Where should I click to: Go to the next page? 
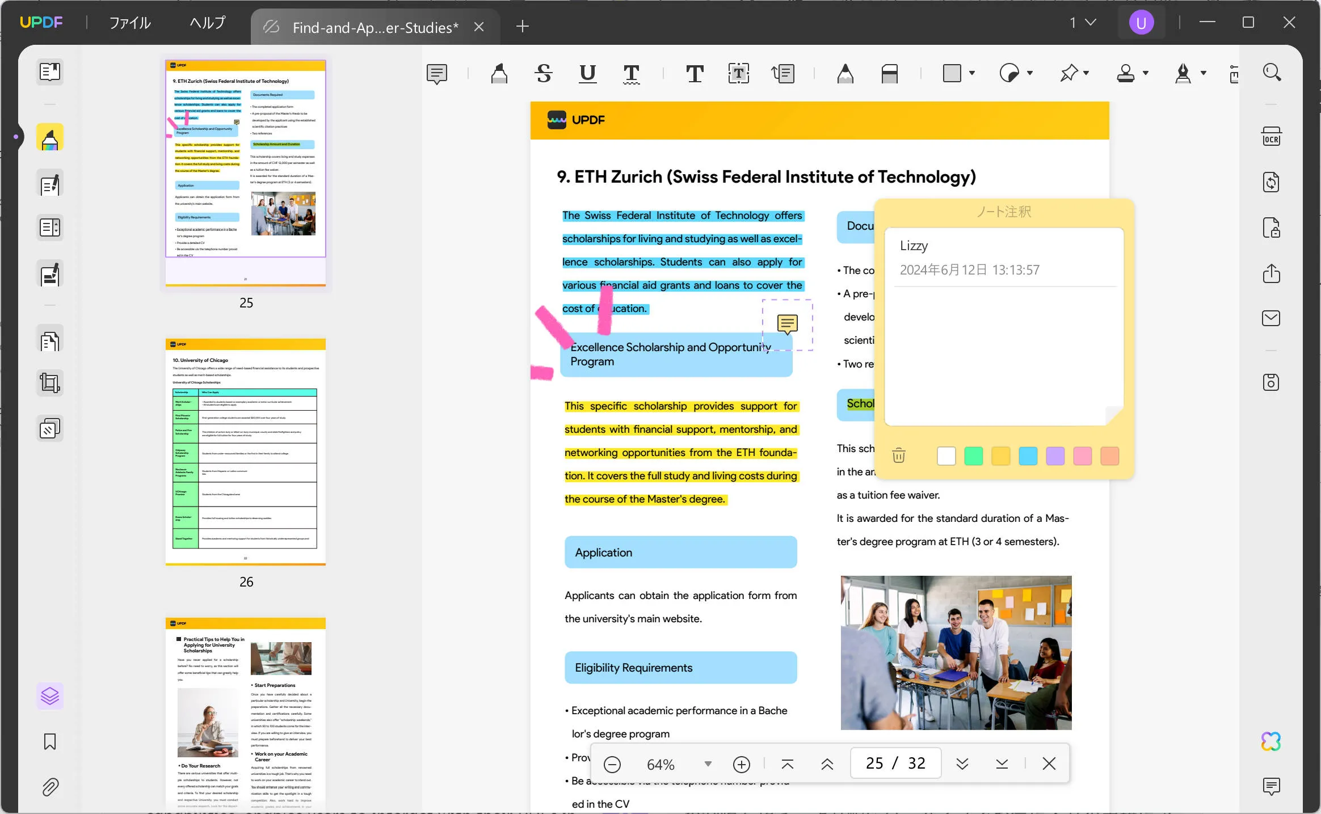962,765
